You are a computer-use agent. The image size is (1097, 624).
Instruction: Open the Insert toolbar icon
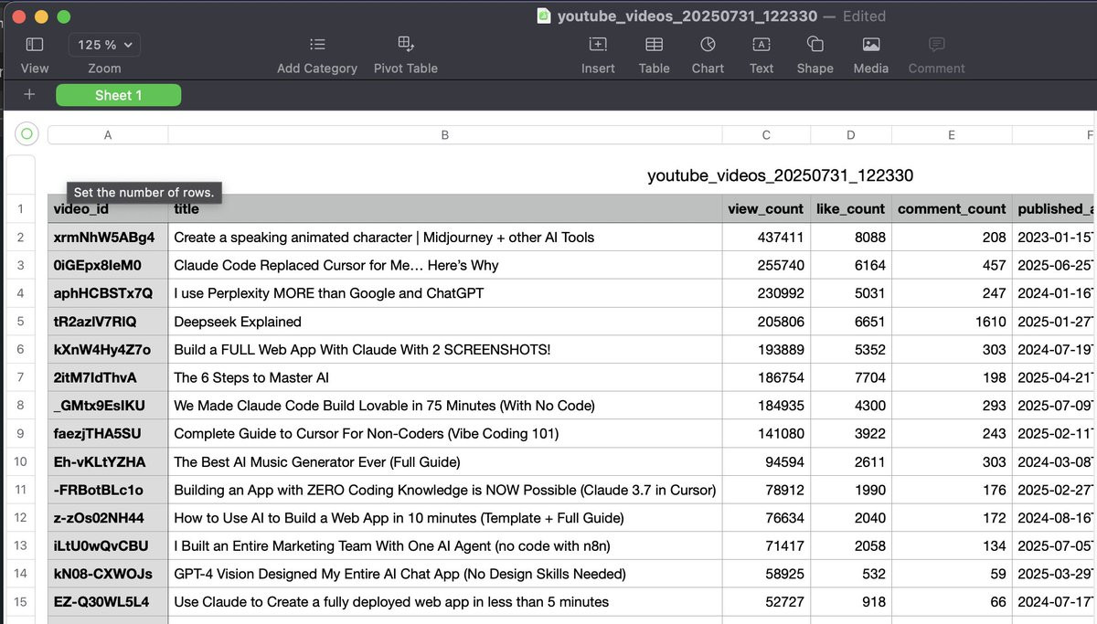[598, 44]
